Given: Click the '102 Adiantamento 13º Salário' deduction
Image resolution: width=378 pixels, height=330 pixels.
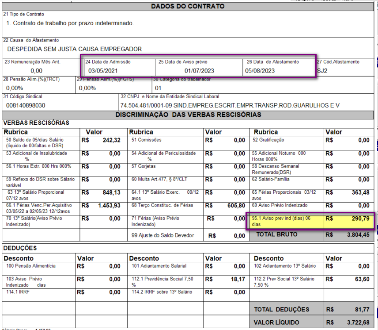Looking at the screenshot, I should [285, 266].
